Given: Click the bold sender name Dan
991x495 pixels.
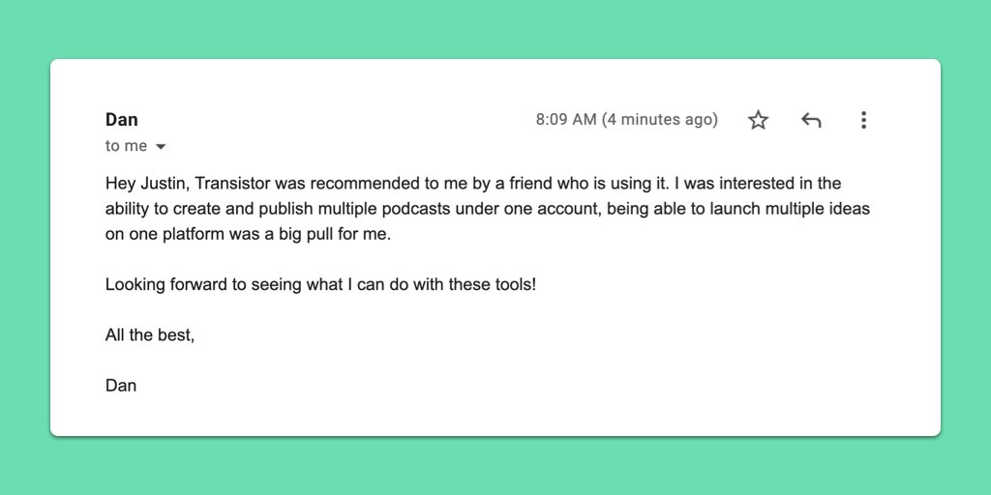Looking at the screenshot, I should point(122,120).
